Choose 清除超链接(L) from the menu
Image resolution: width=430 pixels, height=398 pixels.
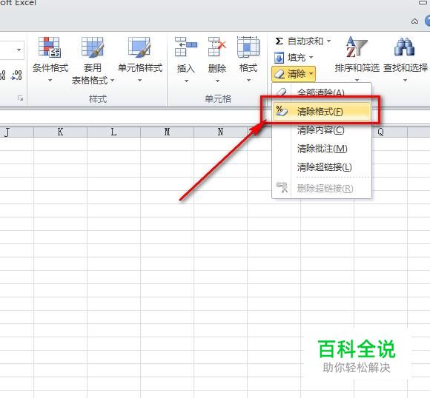[322, 167]
